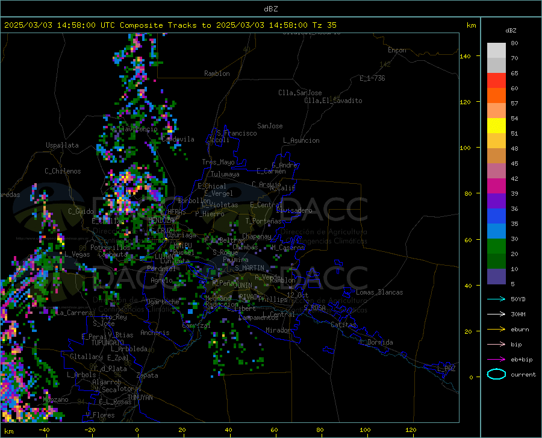Click the 'L_PAZ' map label

[446, 369]
